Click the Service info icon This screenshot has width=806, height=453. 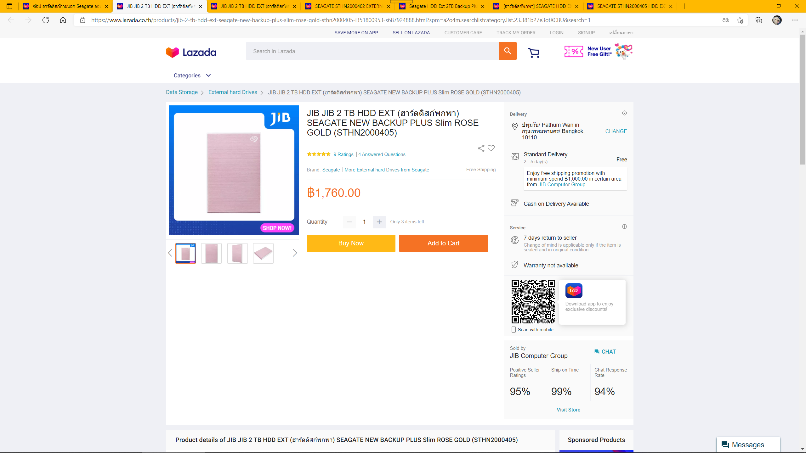click(624, 226)
